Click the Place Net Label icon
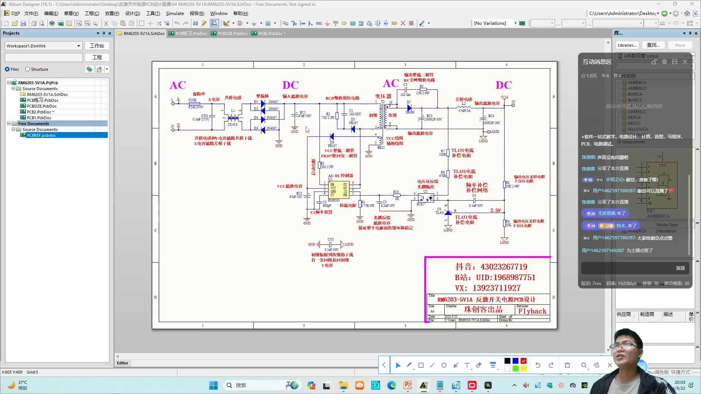This screenshot has height=394, width=701. (319, 23)
